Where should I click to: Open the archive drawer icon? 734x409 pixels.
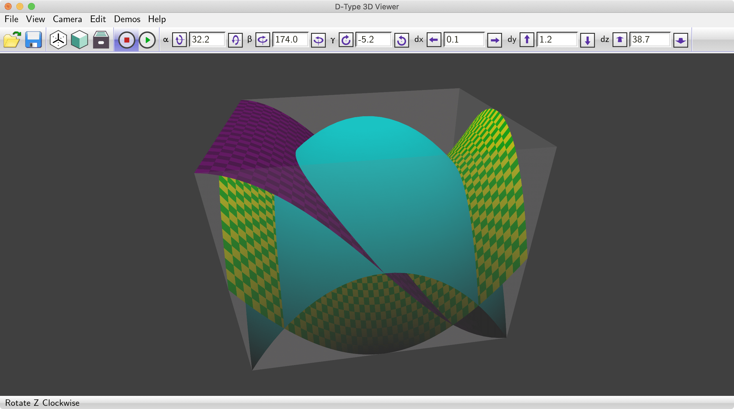[101, 40]
